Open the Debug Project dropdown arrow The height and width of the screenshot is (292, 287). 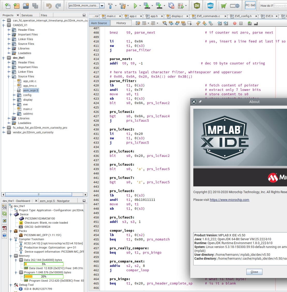pos(186,6)
